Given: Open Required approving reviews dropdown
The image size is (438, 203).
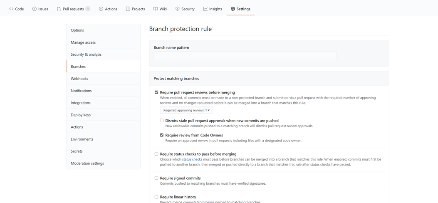Looking at the screenshot, I should point(186,110).
